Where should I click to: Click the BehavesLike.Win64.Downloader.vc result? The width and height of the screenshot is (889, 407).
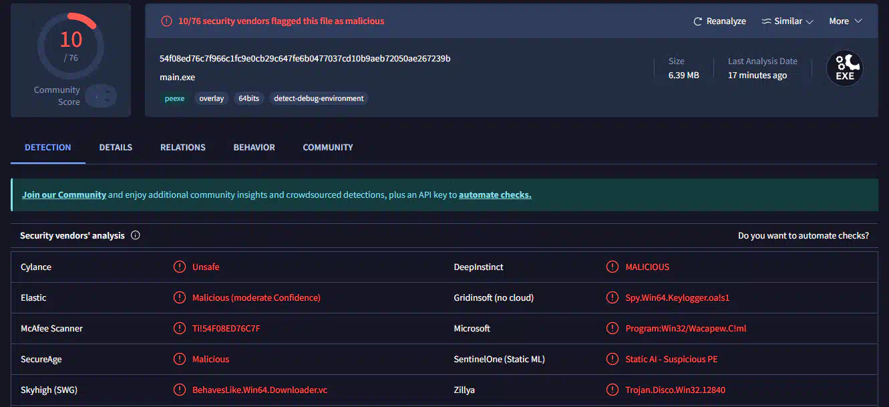(x=260, y=390)
